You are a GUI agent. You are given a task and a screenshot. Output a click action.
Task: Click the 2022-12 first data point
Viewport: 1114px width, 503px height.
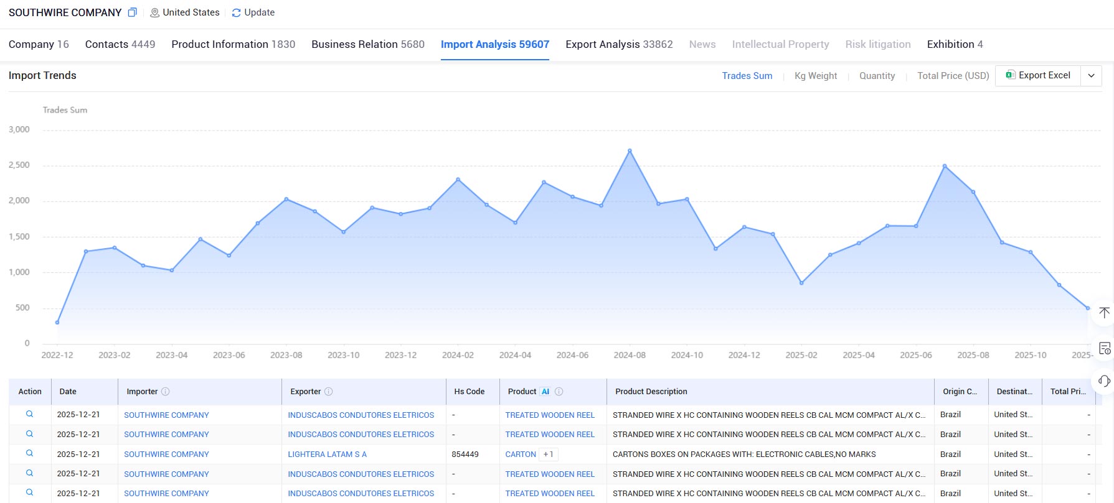click(x=57, y=322)
